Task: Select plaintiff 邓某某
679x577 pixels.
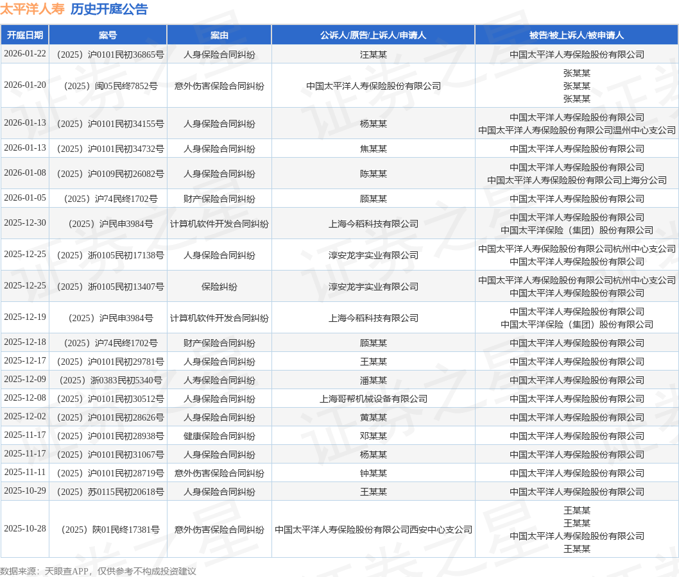Action: click(374, 437)
